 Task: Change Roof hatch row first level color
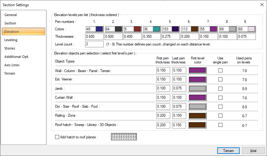197,125
